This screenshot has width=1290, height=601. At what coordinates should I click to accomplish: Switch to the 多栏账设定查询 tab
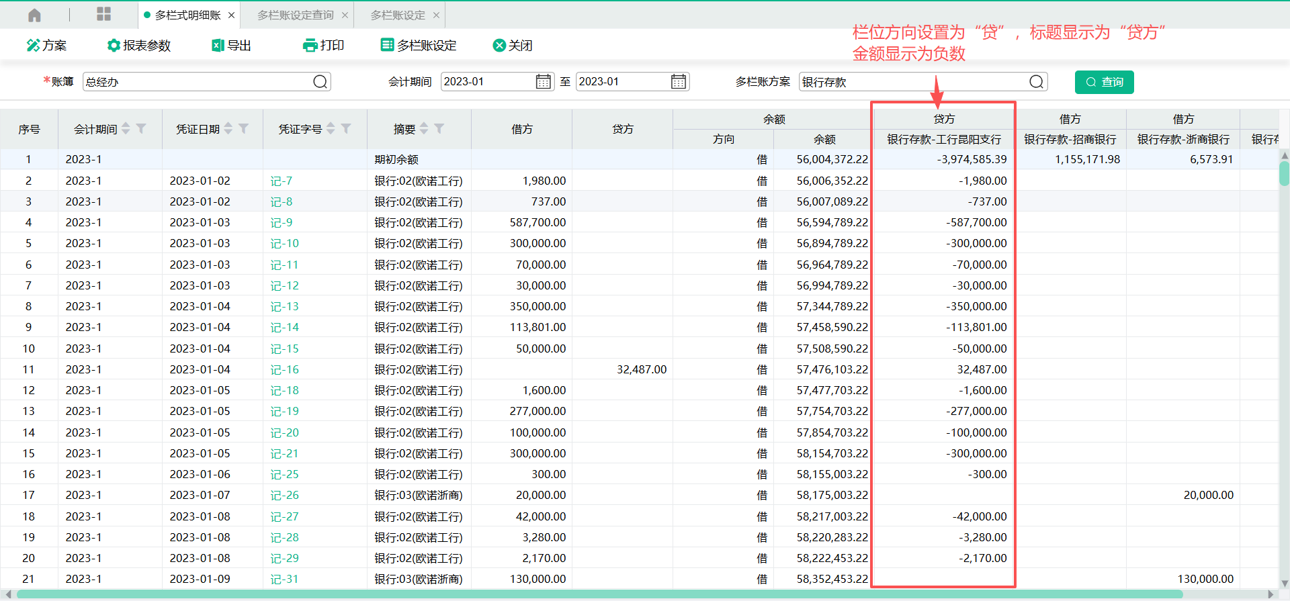(x=295, y=15)
